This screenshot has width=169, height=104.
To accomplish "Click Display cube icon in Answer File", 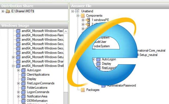I will point(98,64).
